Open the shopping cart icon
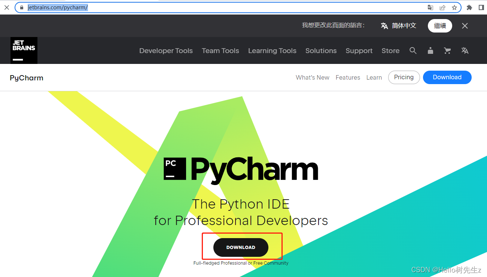The image size is (487, 277). pyautogui.click(x=447, y=50)
